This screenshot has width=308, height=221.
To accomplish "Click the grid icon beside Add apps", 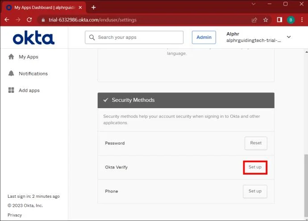I will [x=11, y=90].
